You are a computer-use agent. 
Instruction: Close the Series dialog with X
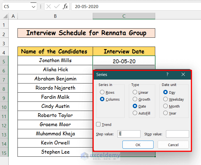(183, 74)
